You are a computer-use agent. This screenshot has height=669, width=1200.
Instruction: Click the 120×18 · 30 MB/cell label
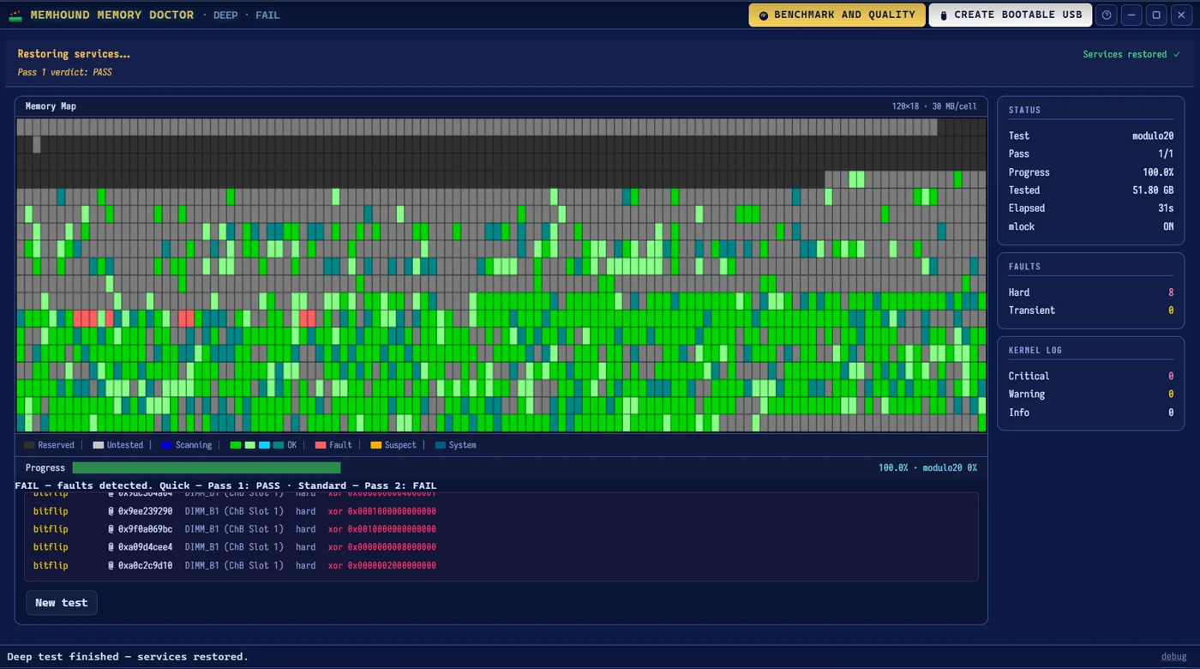[934, 106]
